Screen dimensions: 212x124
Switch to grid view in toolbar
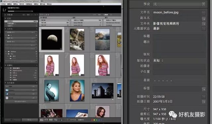[42, 120]
